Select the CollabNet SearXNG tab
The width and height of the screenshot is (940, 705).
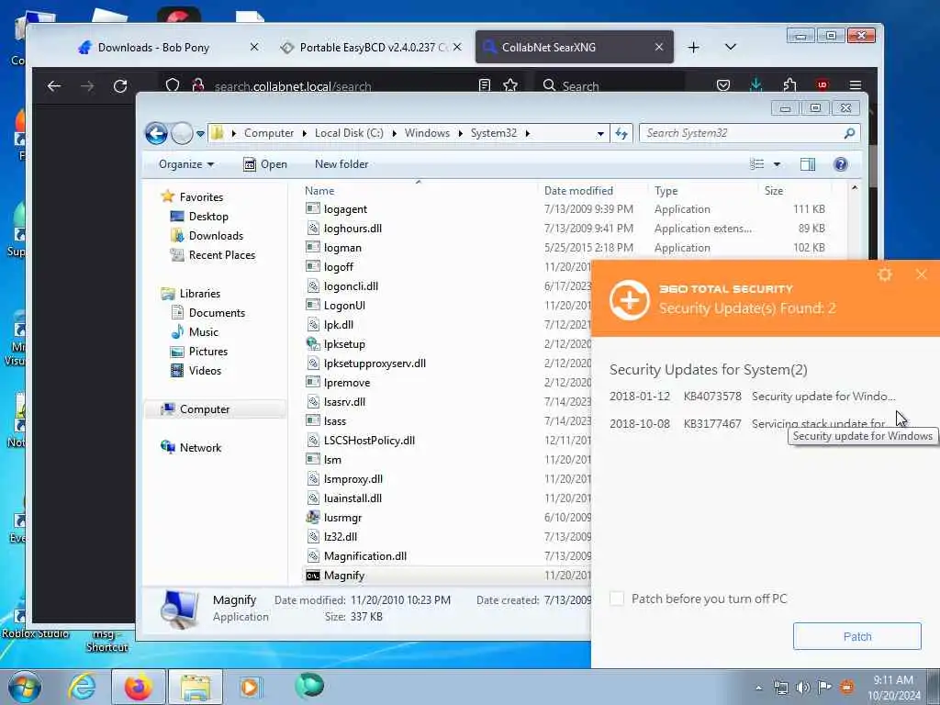pyautogui.click(x=575, y=48)
